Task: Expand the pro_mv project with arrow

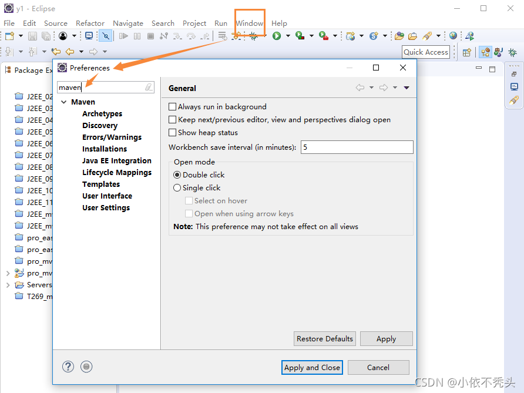Action: [8, 273]
